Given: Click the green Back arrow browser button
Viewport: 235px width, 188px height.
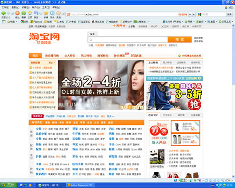Looking at the screenshot, I should pos(3,13).
